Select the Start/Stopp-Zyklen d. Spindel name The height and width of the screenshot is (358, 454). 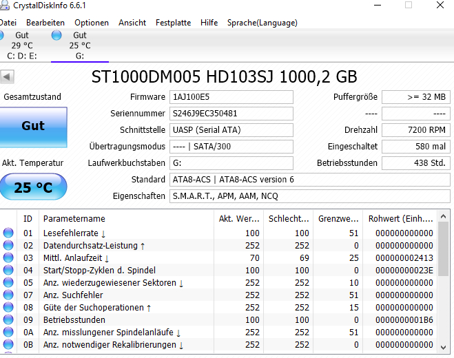(x=99, y=271)
